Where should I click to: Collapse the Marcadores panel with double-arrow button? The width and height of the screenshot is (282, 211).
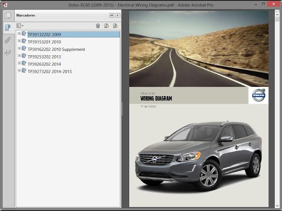(112, 15)
